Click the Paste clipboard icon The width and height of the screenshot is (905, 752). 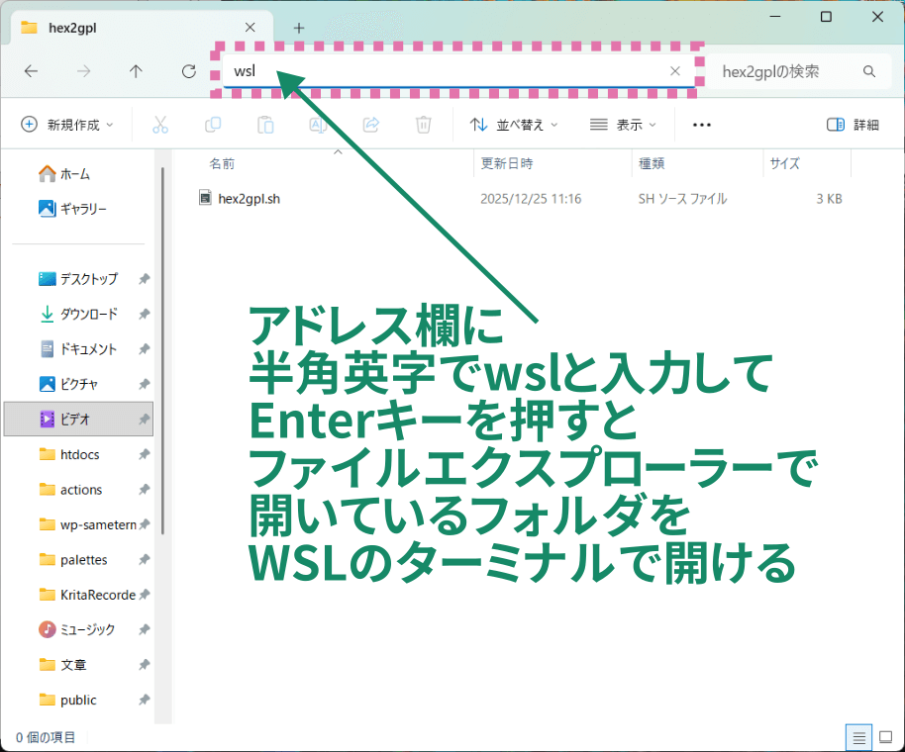tap(265, 125)
